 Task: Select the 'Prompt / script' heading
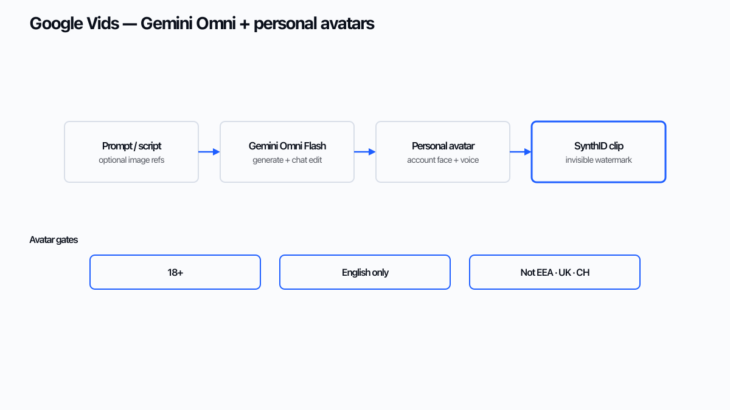click(131, 146)
